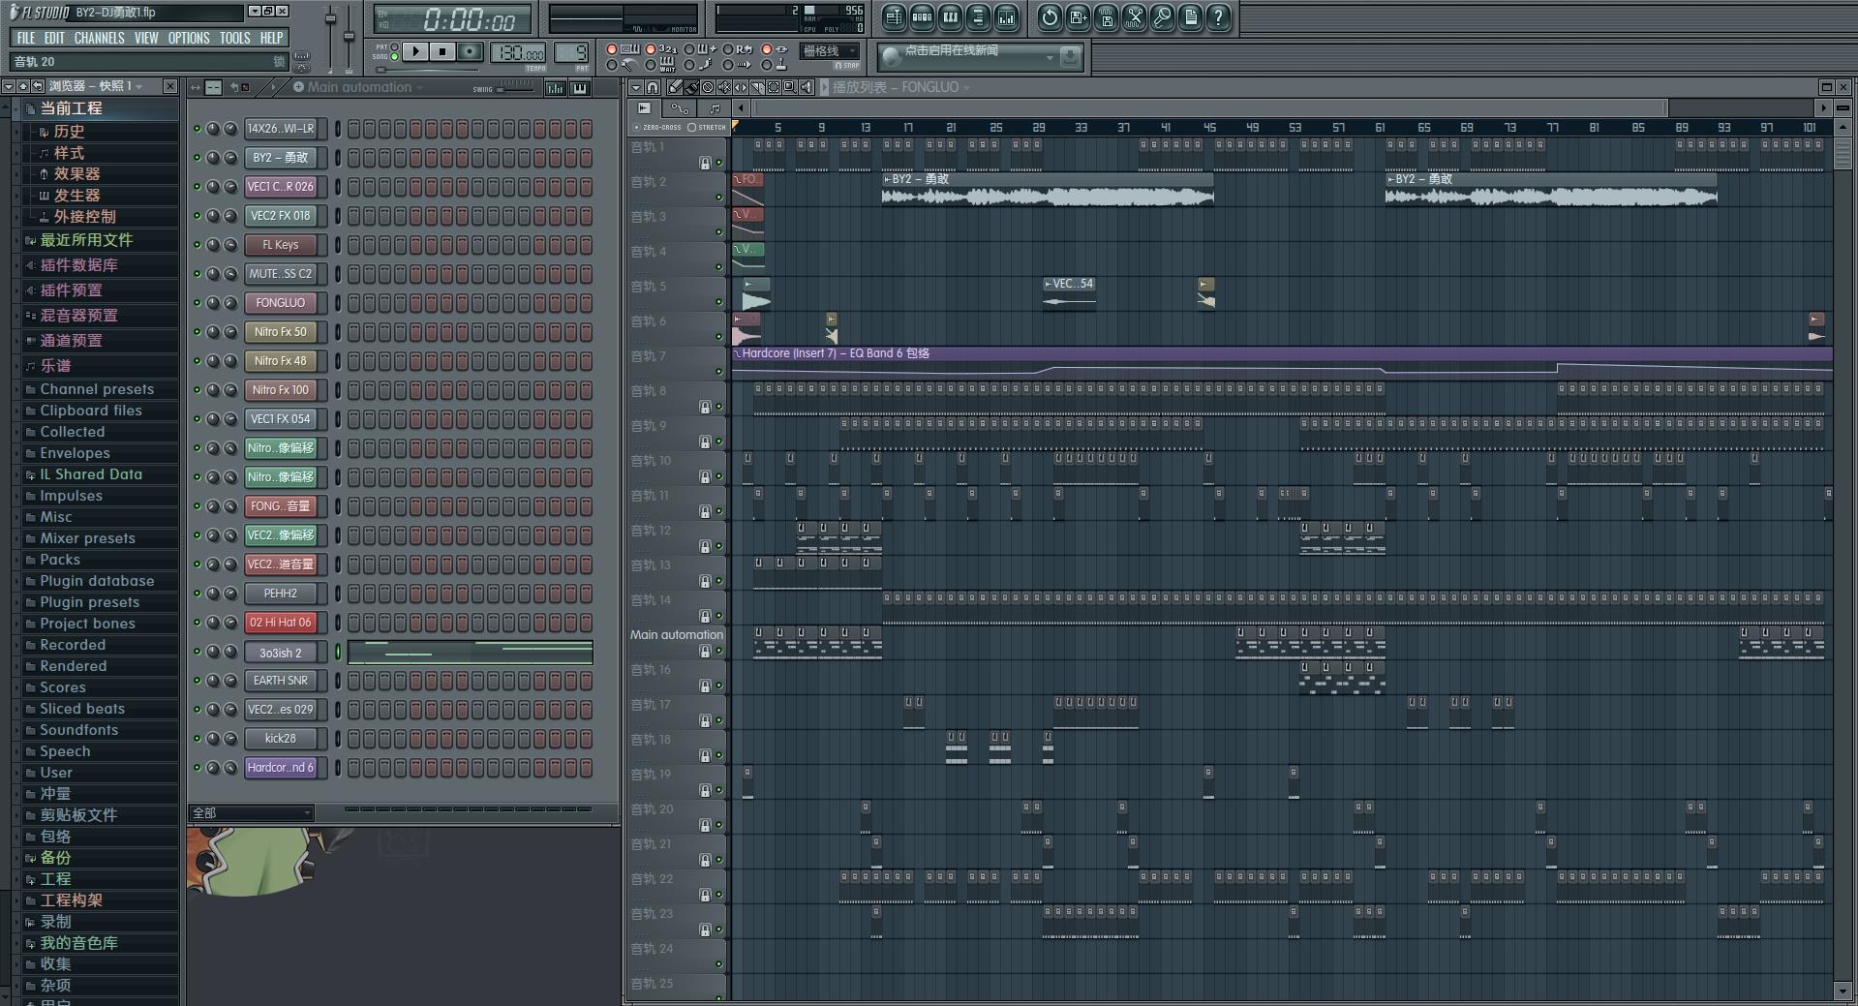The width and height of the screenshot is (1858, 1006).
Task: Select the STRETCH option
Action: pyautogui.click(x=707, y=127)
